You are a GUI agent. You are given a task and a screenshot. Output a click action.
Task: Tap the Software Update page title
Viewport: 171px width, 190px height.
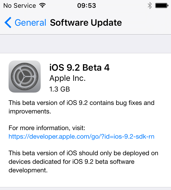pyautogui.click(x=86, y=23)
